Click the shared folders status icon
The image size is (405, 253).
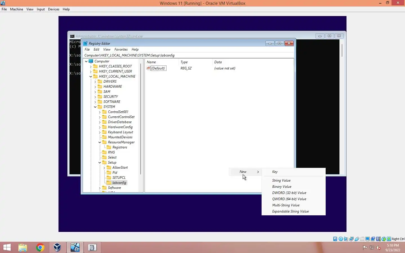point(362,239)
